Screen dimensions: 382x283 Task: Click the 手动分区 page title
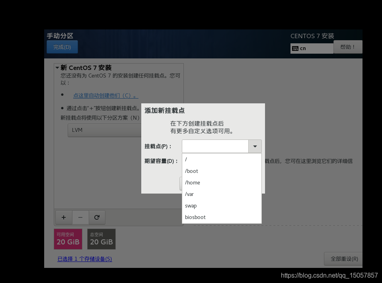pos(60,36)
